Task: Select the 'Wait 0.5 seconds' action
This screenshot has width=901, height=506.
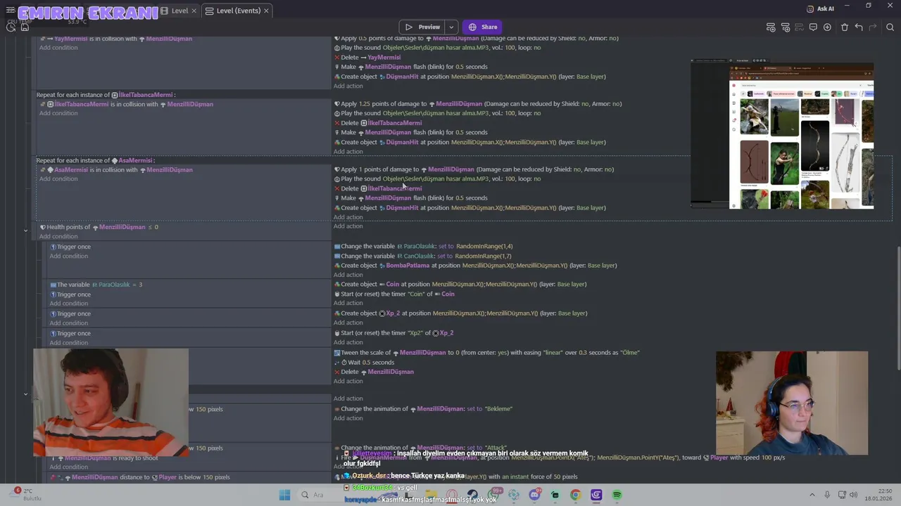Action: coord(364,362)
